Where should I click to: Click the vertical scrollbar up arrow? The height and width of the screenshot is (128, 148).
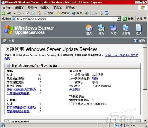click(x=145, y=46)
